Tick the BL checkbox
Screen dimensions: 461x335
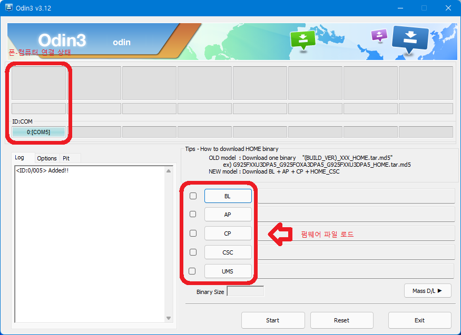point(193,196)
